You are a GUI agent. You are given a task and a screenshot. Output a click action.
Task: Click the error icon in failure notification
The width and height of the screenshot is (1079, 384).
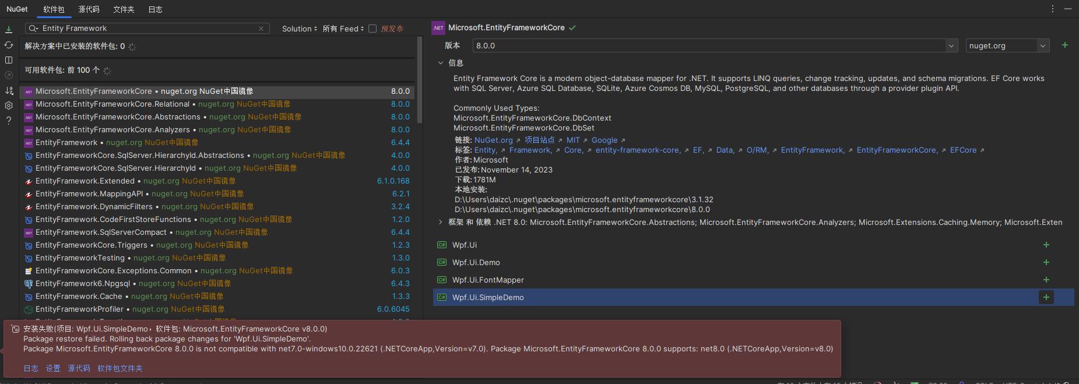click(16, 329)
